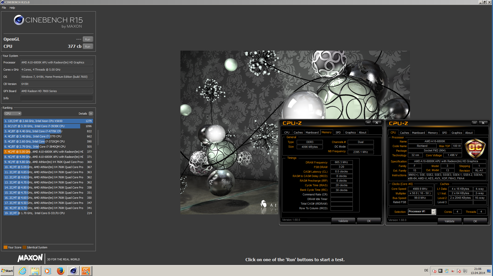Image resolution: width=493 pixels, height=276 pixels.
Task: Expand ranking Details arrow button
Action: click(x=91, y=114)
